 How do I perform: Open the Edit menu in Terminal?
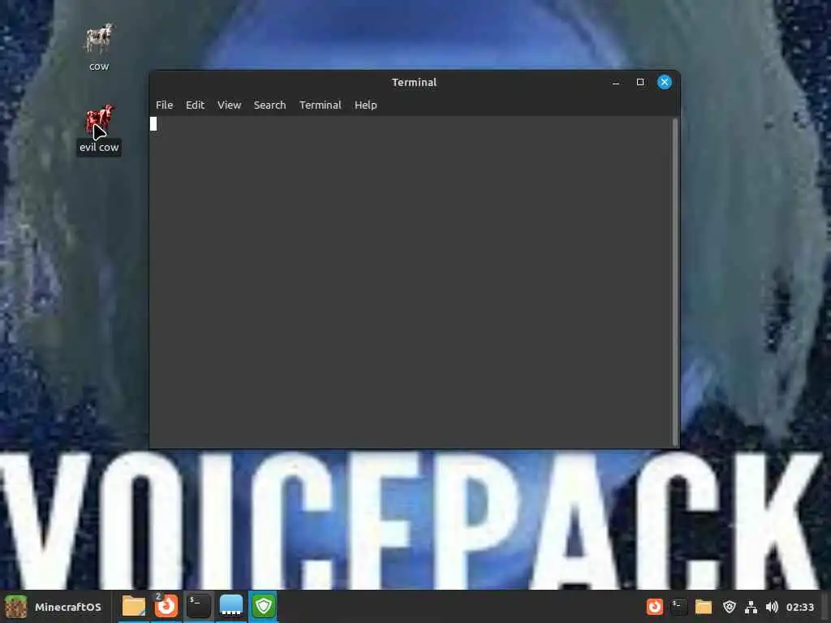[195, 105]
